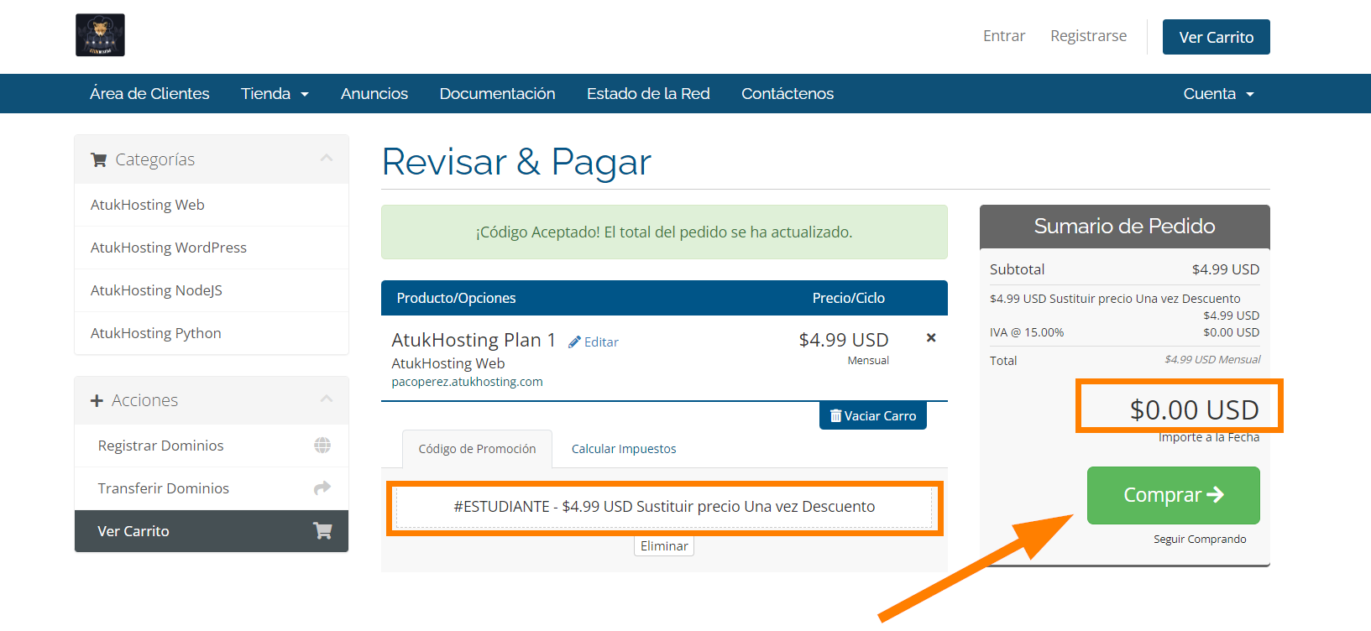Image resolution: width=1371 pixels, height=631 pixels.
Task: Select AtukHosting WordPress category
Action: 169,248
